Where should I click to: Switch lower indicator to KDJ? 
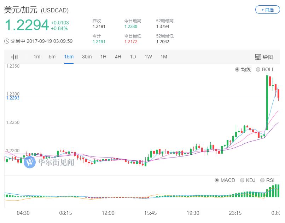(242, 180)
